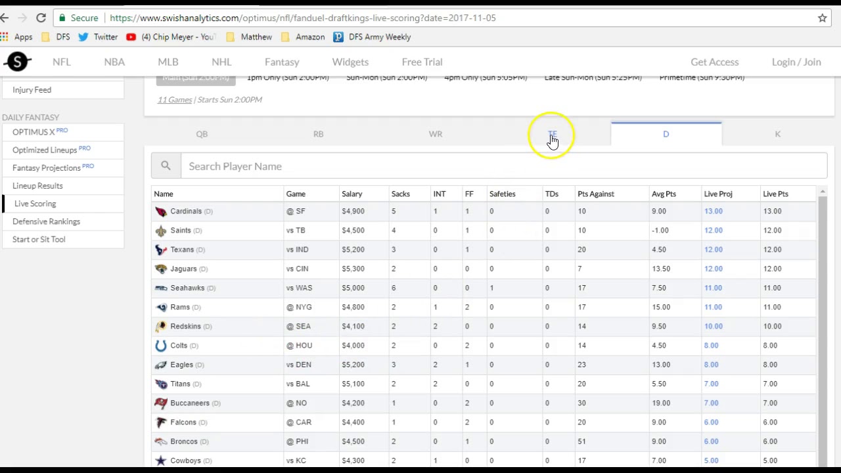Open the NFL menu
The image size is (841, 473).
coord(61,62)
